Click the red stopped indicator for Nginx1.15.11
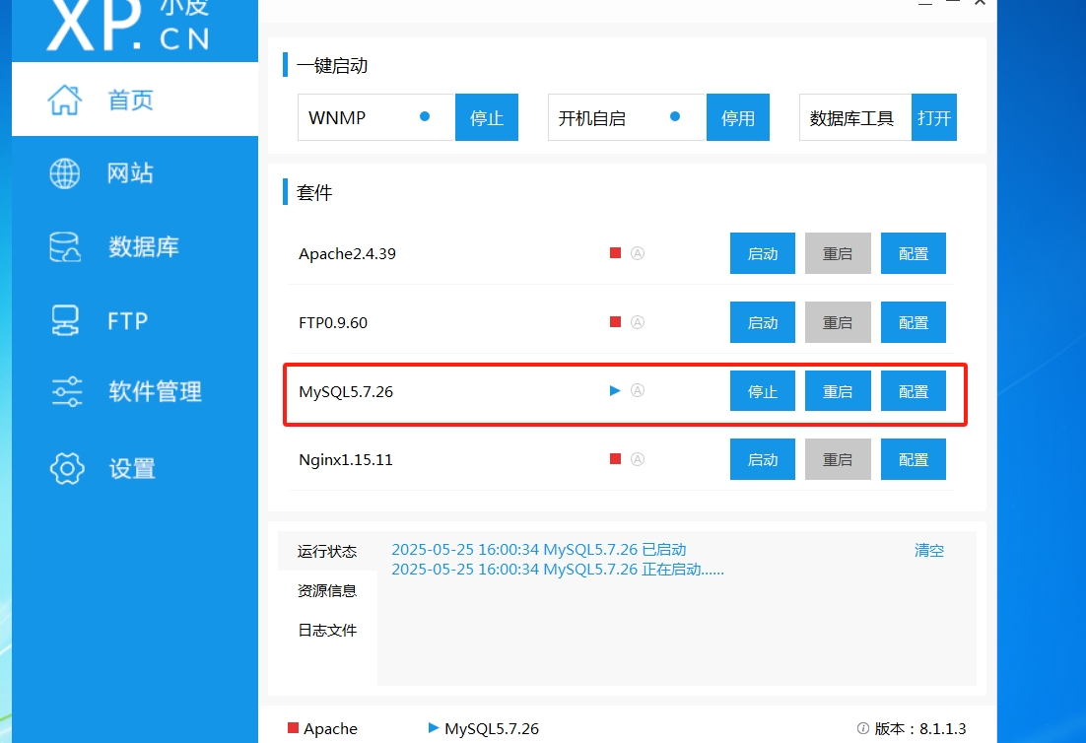The height and width of the screenshot is (743, 1086). (x=615, y=458)
